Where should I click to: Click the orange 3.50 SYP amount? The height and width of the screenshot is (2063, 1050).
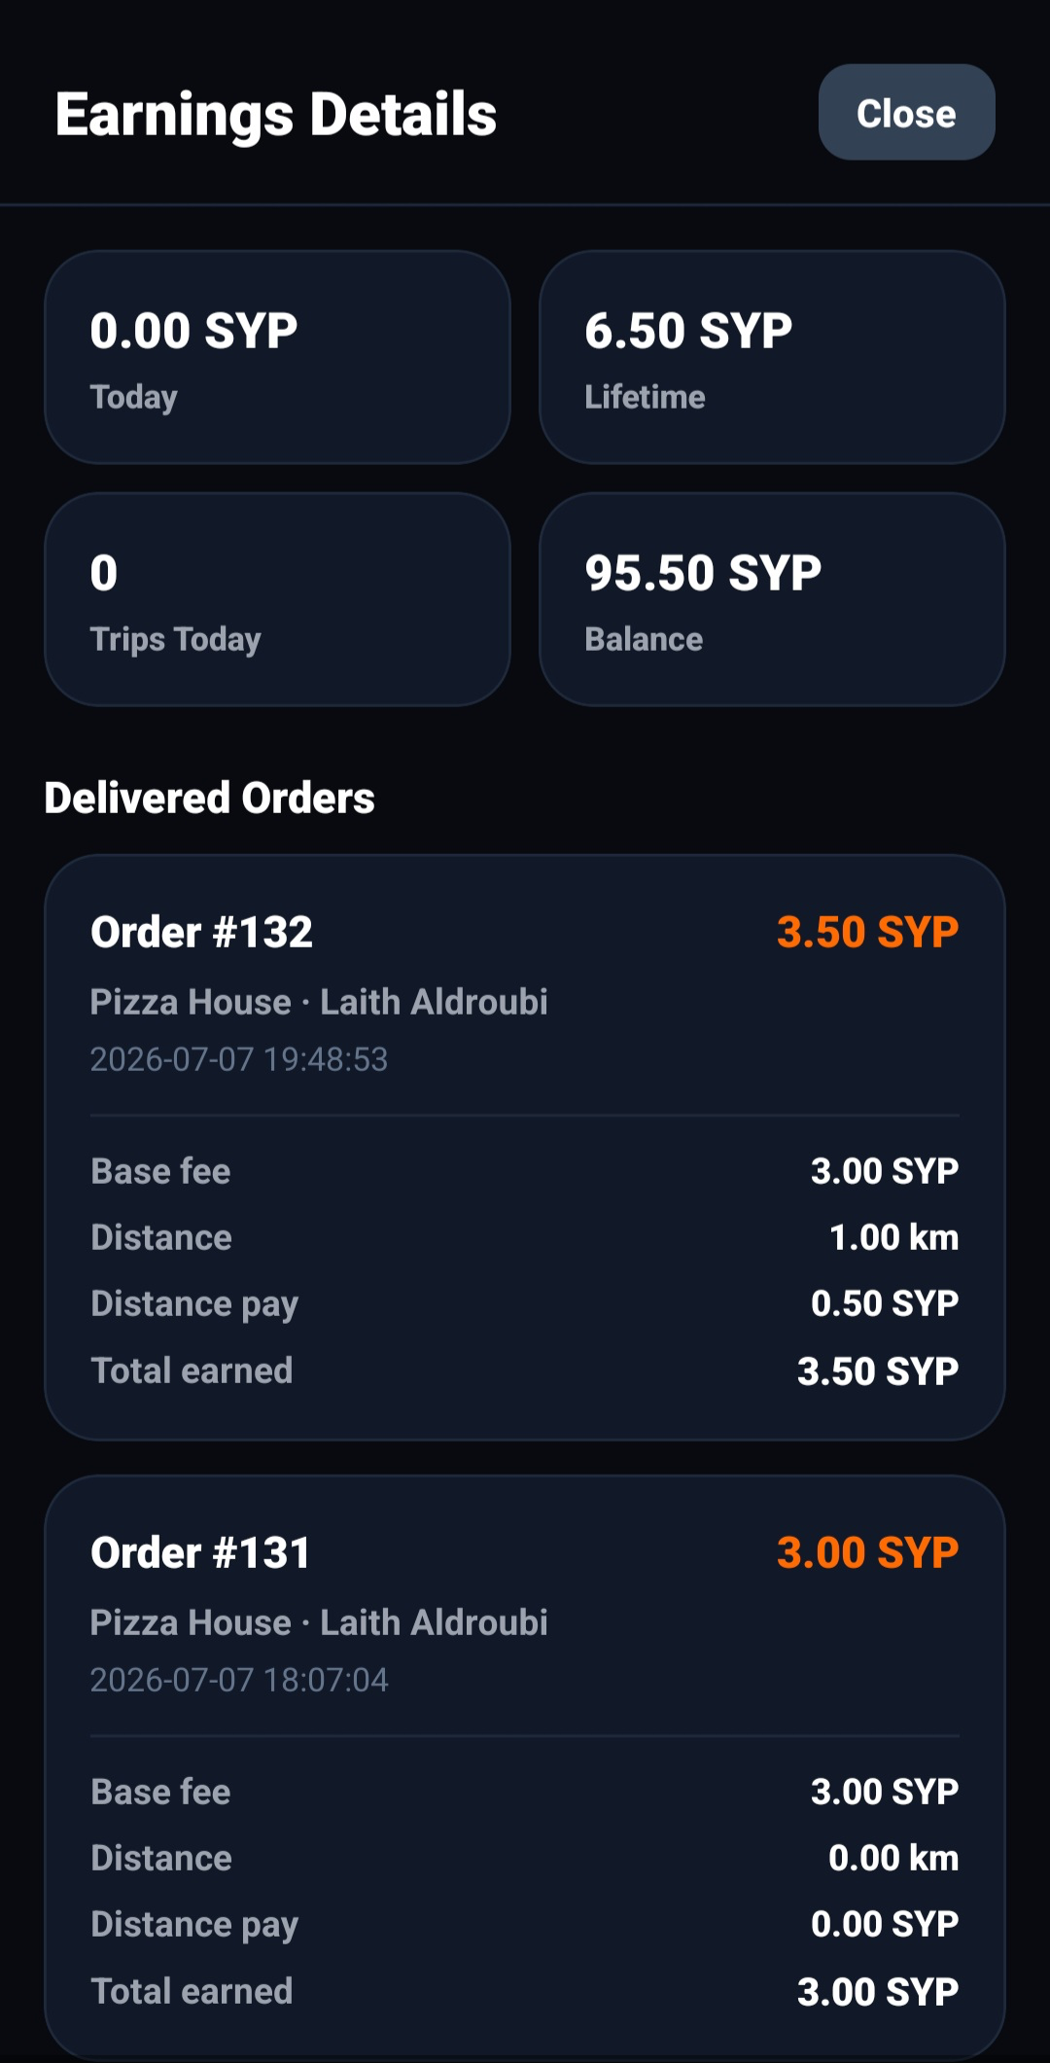click(x=867, y=932)
